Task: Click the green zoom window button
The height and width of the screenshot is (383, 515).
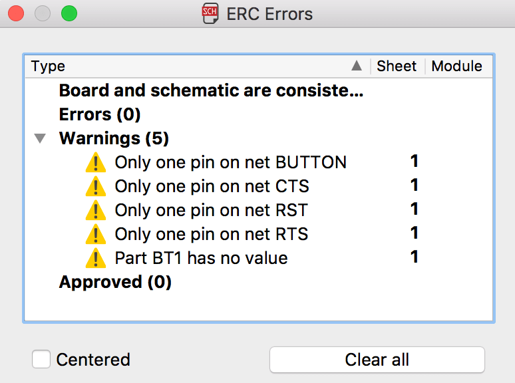Action: coord(69,13)
